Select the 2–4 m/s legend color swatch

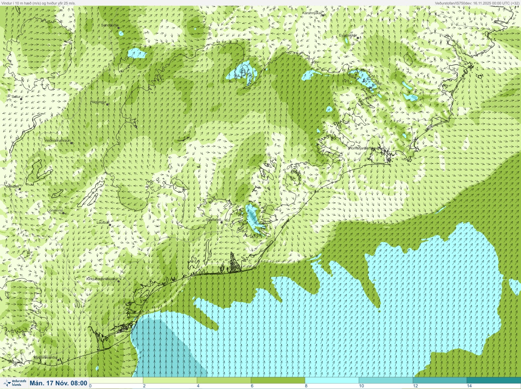[170, 380]
